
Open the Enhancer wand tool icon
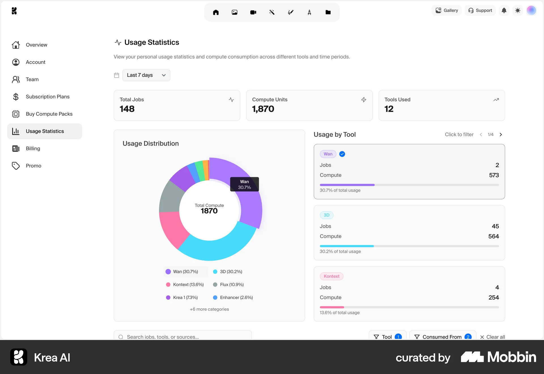(272, 12)
